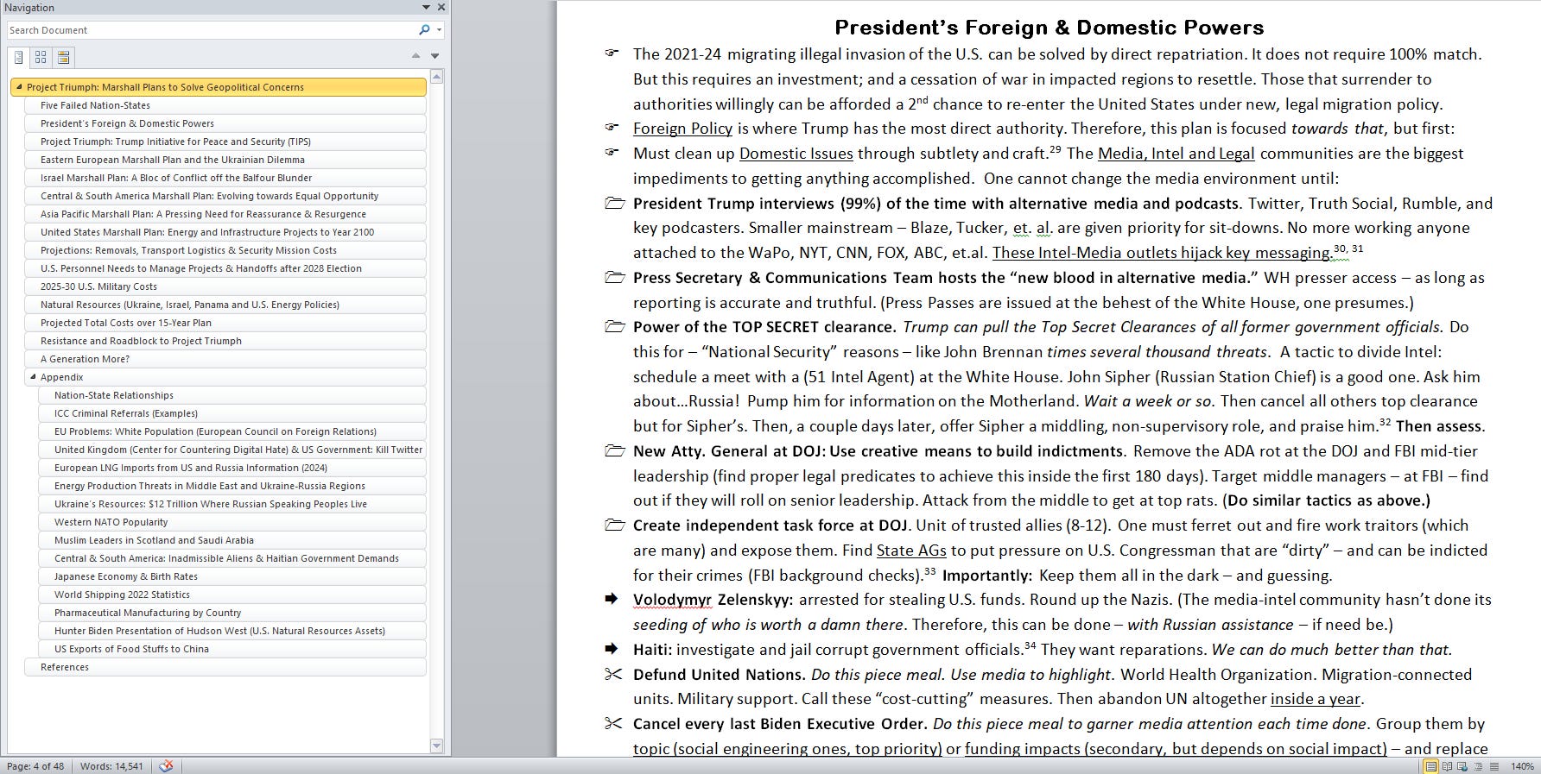Collapse Project Triumph top-level heading
The width and height of the screenshot is (1541, 774).
pyautogui.click(x=19, y=87)
